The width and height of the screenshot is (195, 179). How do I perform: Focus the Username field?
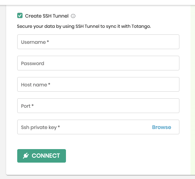[x=98, y=42]
